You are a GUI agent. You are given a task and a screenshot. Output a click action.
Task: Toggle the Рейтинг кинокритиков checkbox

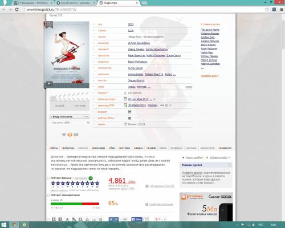[x=48, y=195]
